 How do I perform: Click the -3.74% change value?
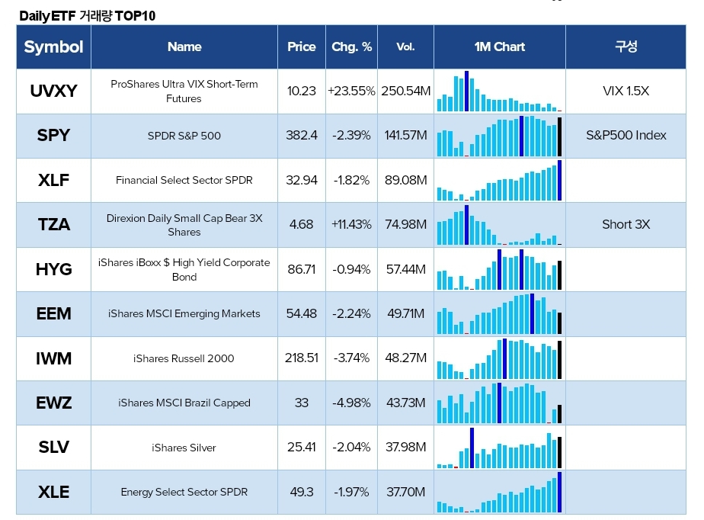351,358
